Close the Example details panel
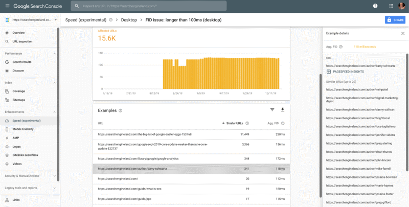The width and height of the screenshot is (409, 207). [403, 33]
